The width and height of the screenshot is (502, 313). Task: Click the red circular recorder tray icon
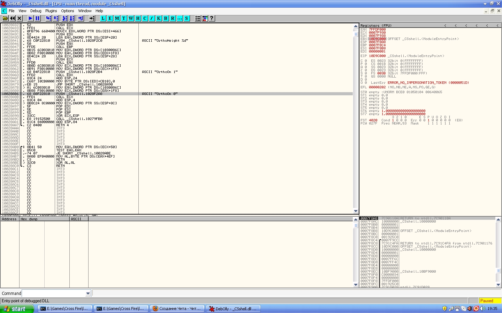pyautogui.click(x=476, y=308)
